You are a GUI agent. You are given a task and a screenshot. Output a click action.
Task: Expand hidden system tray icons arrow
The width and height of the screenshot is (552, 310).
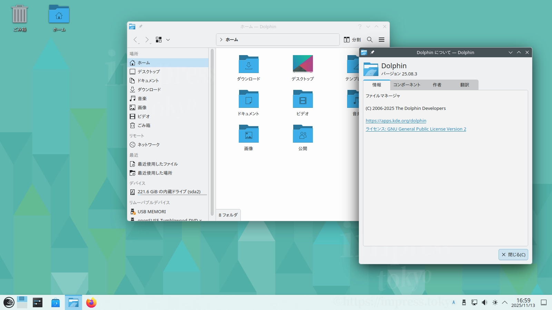point(505,302)
